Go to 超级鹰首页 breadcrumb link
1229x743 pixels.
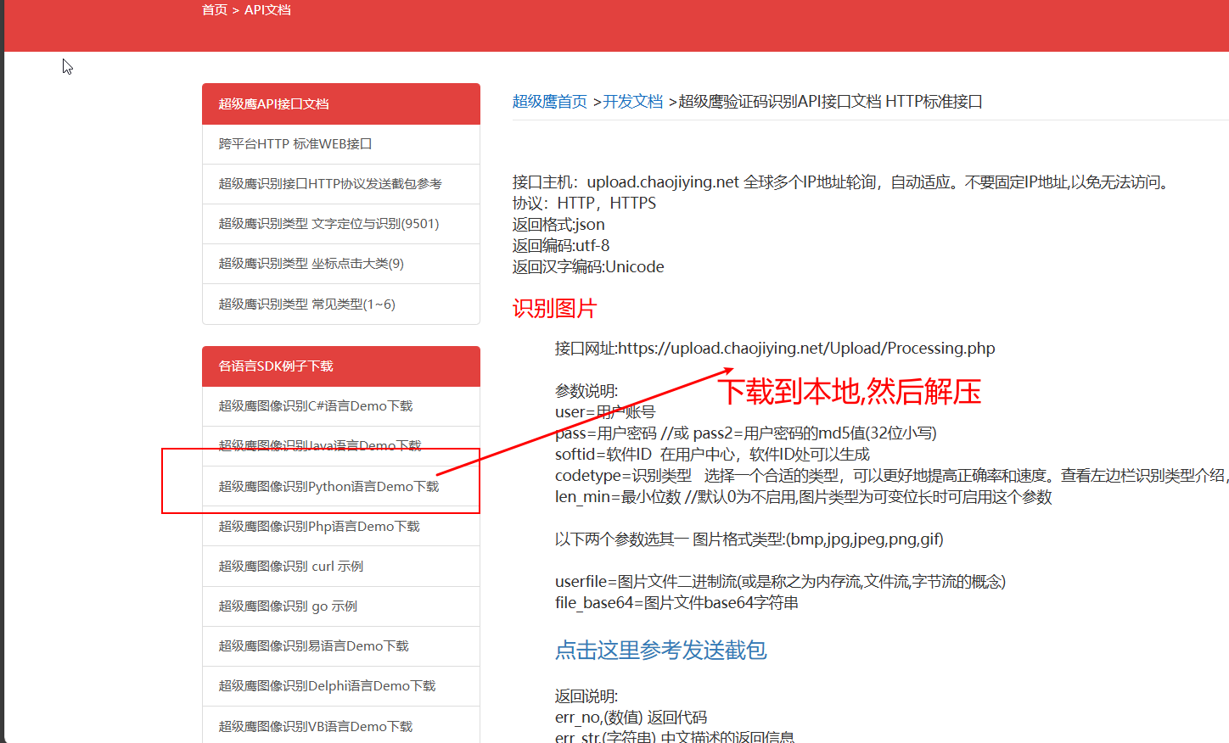pos(549,102)
